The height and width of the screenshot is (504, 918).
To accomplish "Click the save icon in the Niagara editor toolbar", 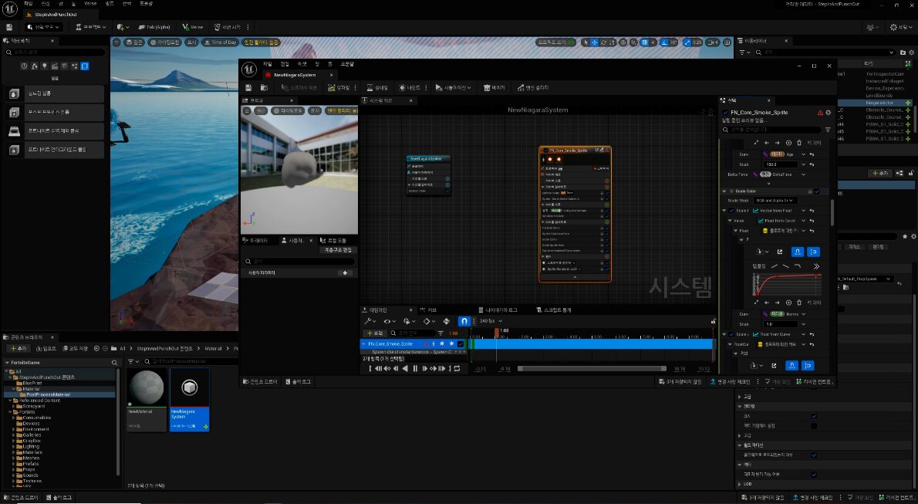I will 248,88.
